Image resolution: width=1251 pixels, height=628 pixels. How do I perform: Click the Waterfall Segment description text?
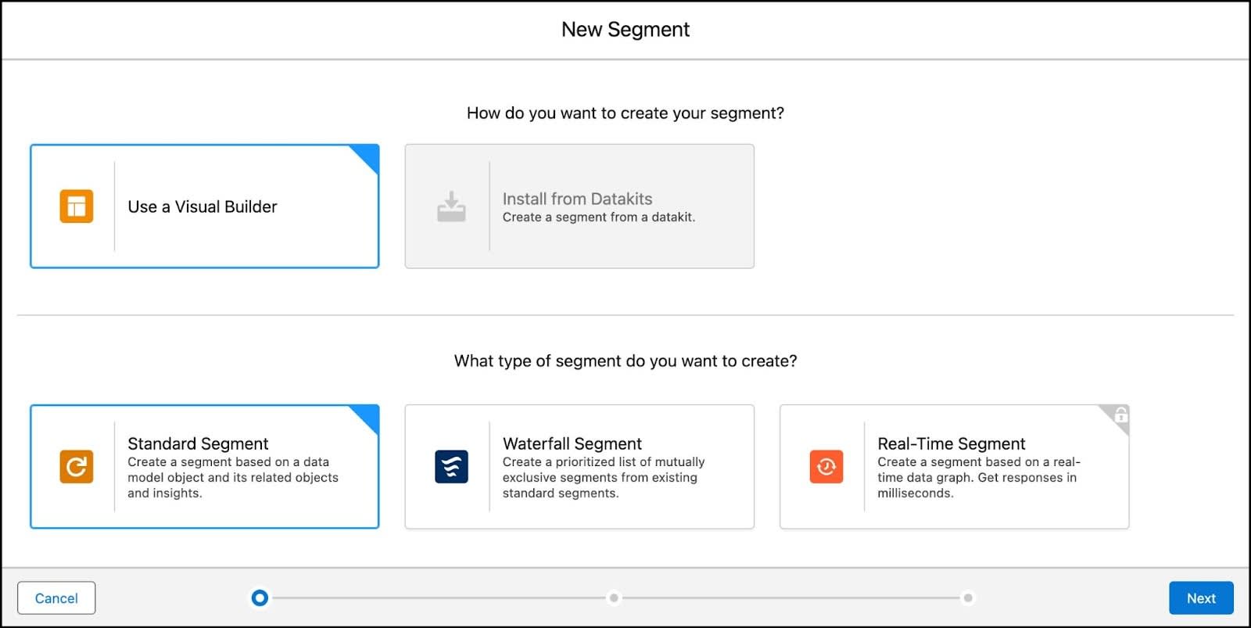(x=604, y=478)
